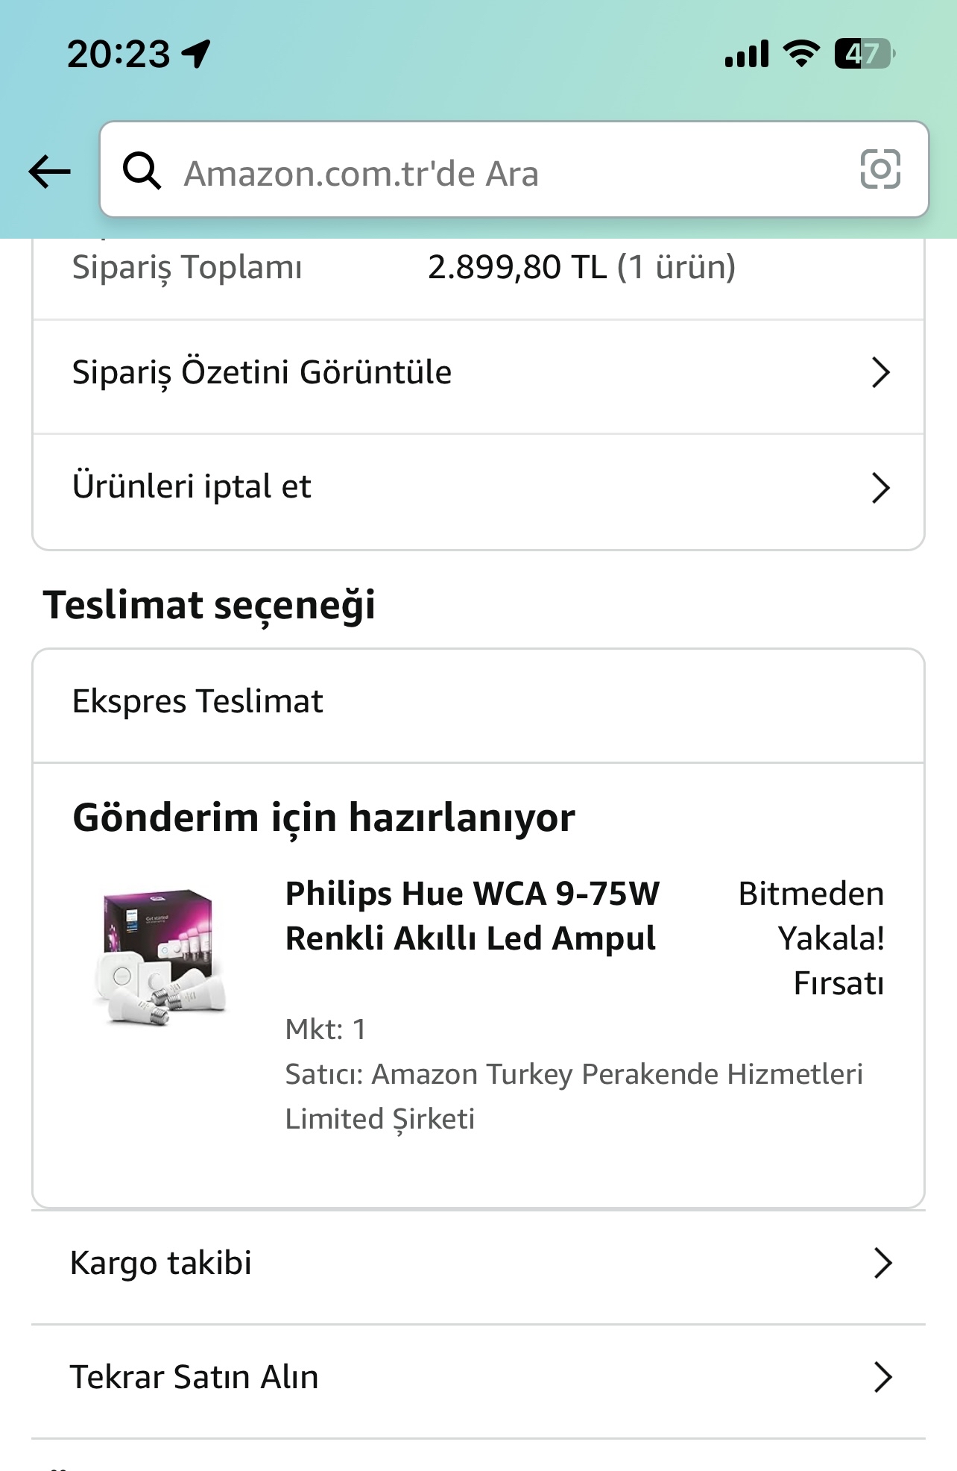The height and width of the screenshot is (1471, 957).
Task: Tap the cellular signal bars
Action: pos(746,54)
